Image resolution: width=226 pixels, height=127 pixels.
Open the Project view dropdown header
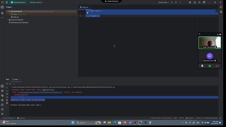coord(10,7)
